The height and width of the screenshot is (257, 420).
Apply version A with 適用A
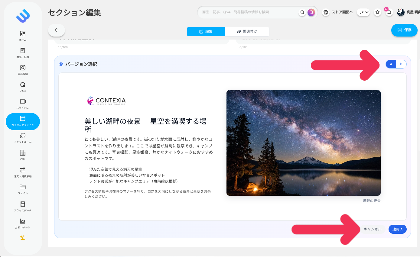click(397, 229)
